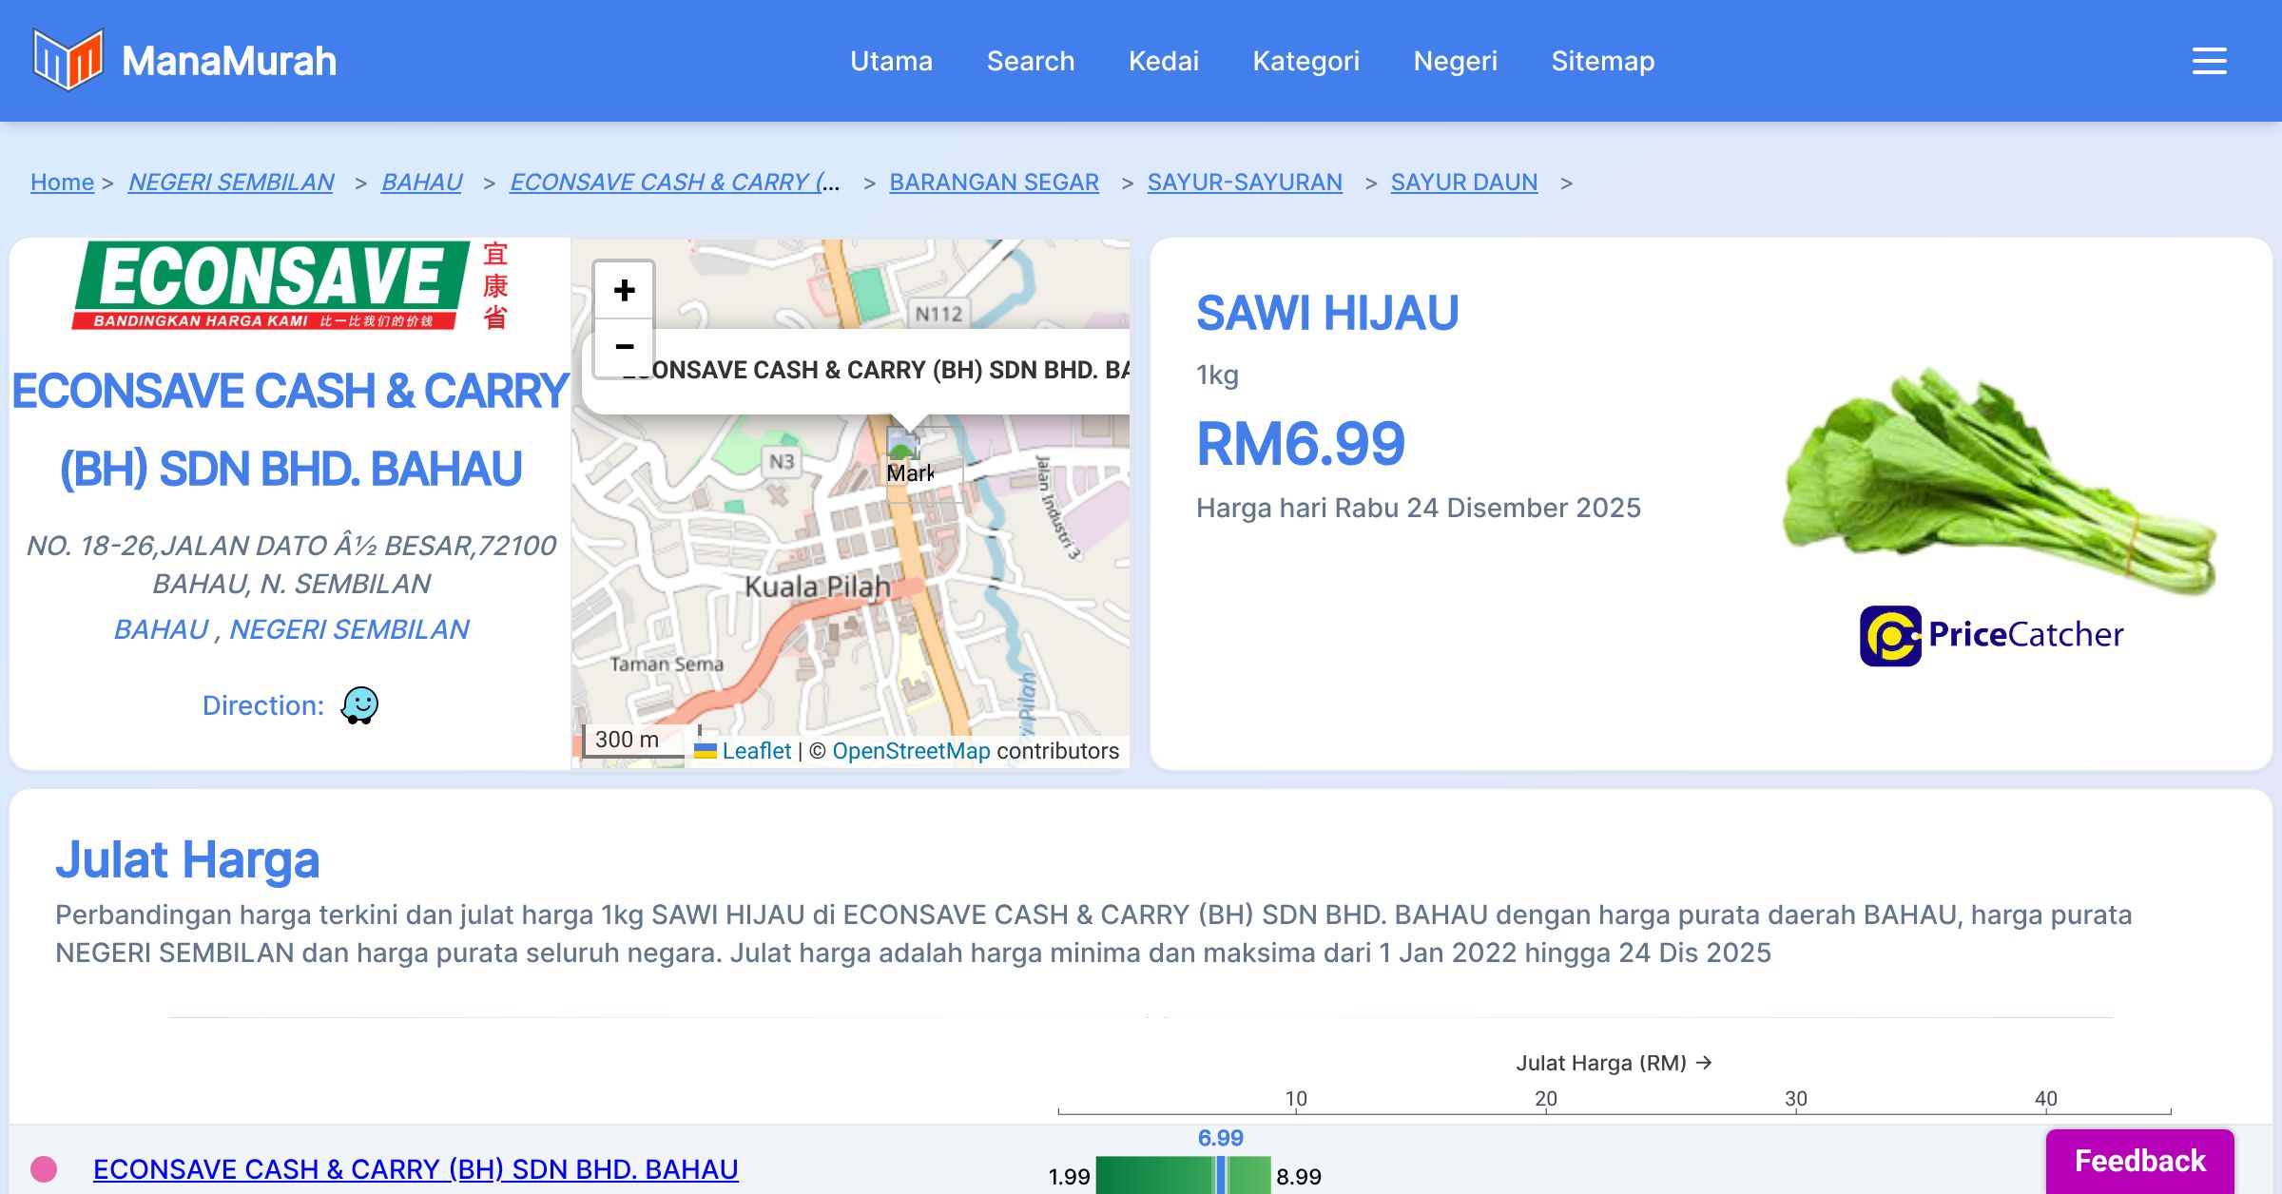This screenshot has height=1194, width=2282.
Task: Click the ManaMurah logo icon
Action: pyautogui.click(x=68, y=60)
